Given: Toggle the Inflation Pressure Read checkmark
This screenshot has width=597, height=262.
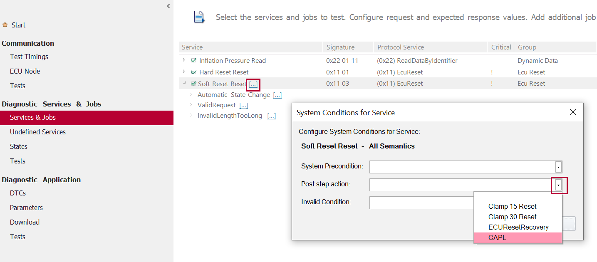Looking at the screenshot, I should [x=193, y=61].
